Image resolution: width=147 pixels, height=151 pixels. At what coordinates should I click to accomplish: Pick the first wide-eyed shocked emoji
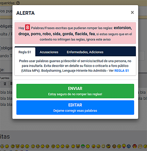point(2,146)
